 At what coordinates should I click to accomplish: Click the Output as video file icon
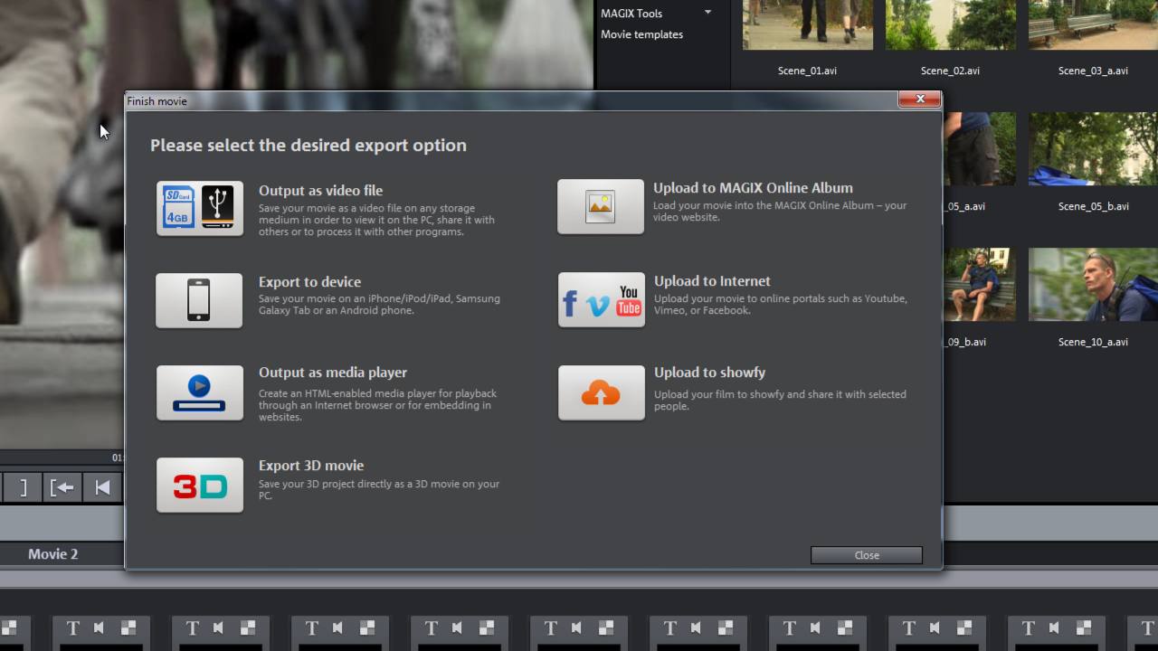click(200, 208)
